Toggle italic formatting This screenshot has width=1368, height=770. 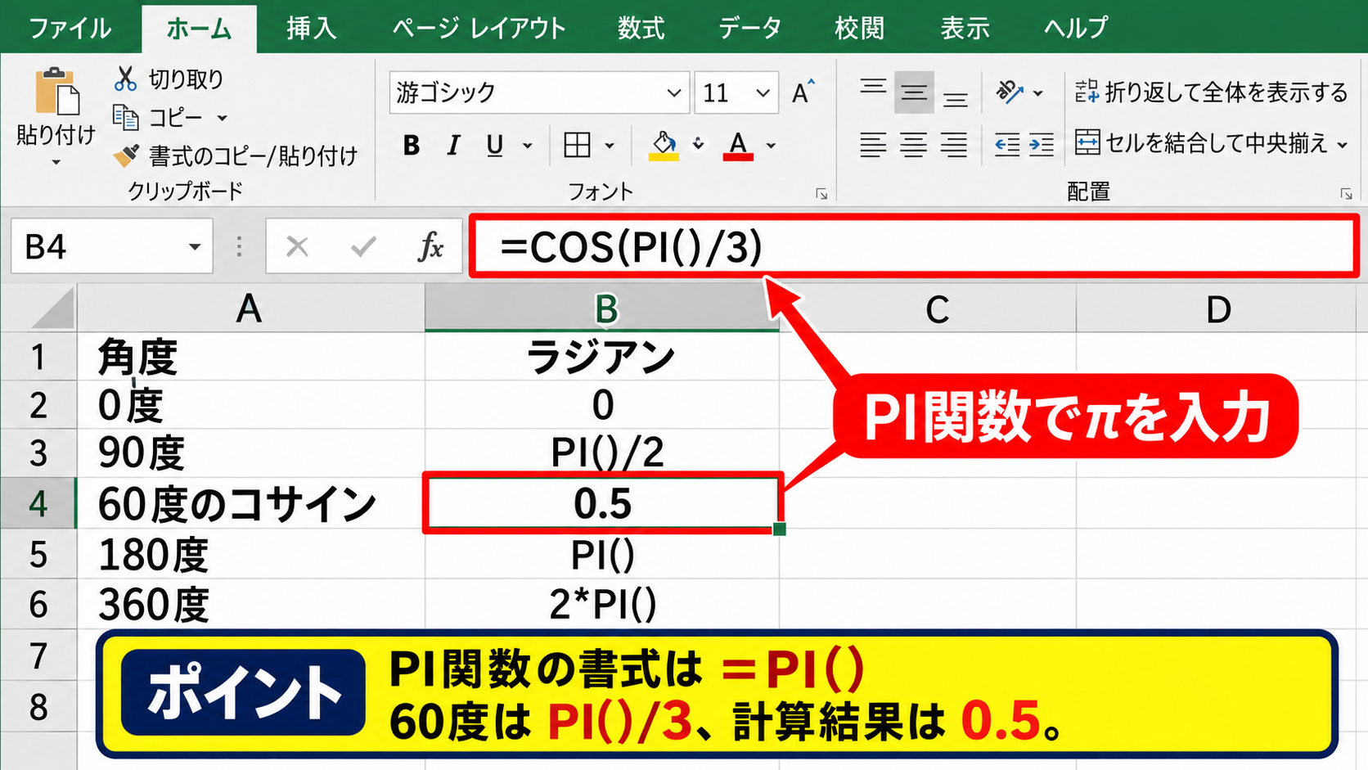click(453, 146)
